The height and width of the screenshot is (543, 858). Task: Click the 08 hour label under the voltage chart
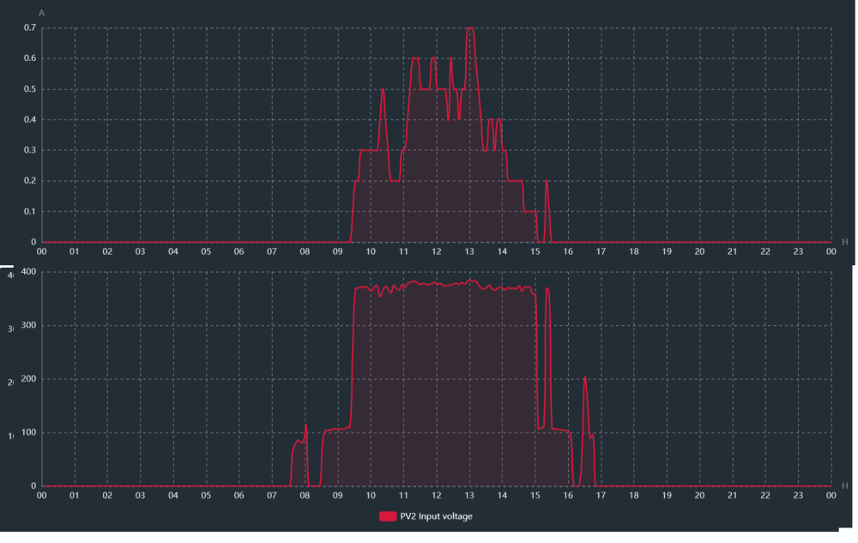[305, 496]
